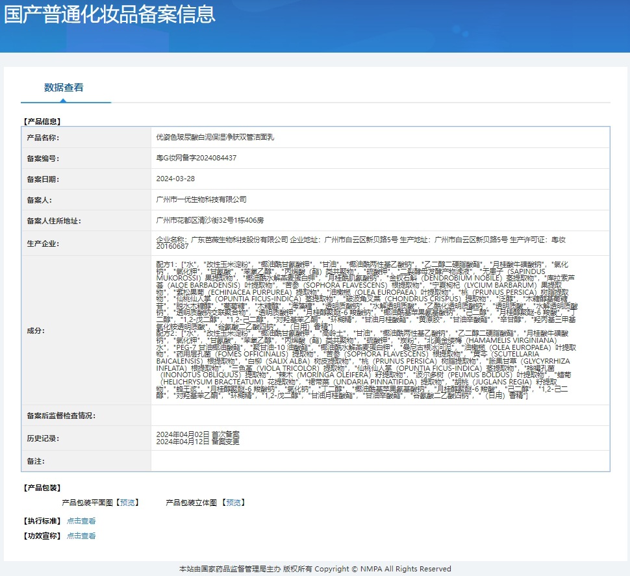
Task: Select address 广州市花都区清沙街32号1栋406房
Action: [x=210, y=221]
